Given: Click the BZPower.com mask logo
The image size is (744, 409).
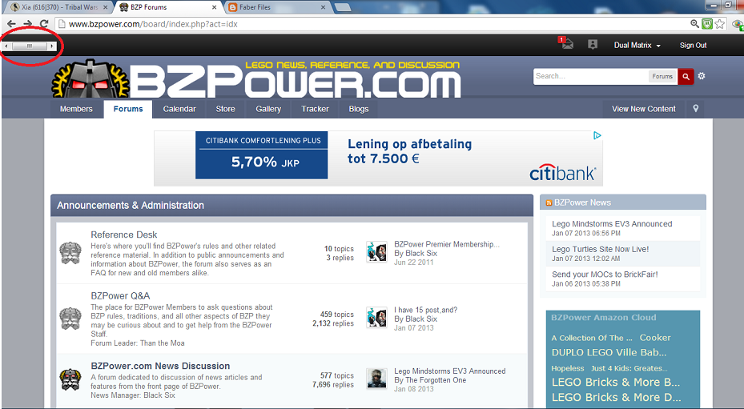Looking at the screenshot, I should [x=90, y=80].
